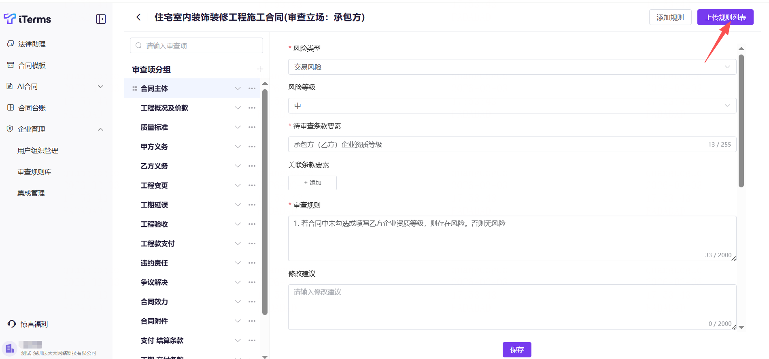Open the 风险类型 dropdown showing 交易风险

coord(512,67)
